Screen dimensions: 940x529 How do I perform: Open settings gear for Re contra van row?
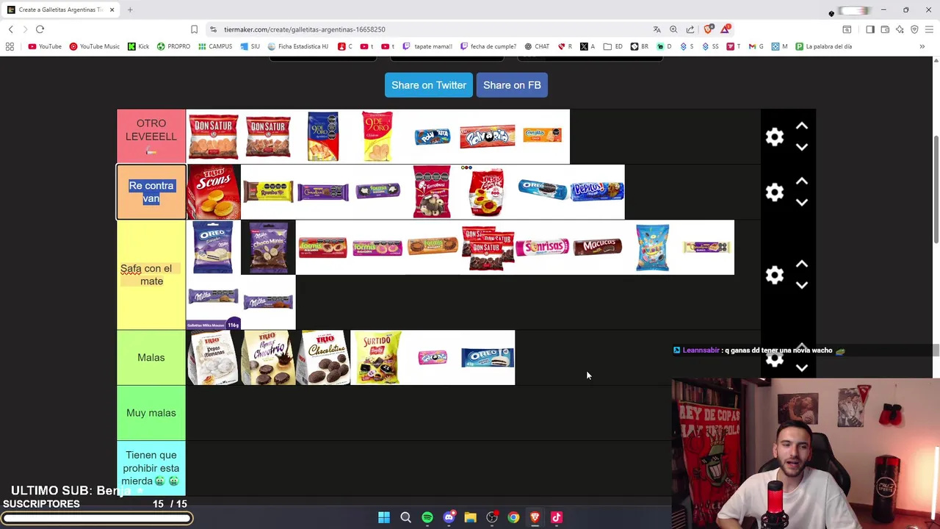(x=775, y=192)
